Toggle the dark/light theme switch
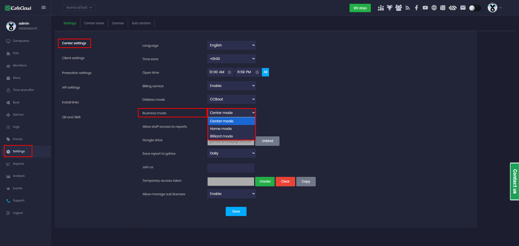 (x=475, y=8)
